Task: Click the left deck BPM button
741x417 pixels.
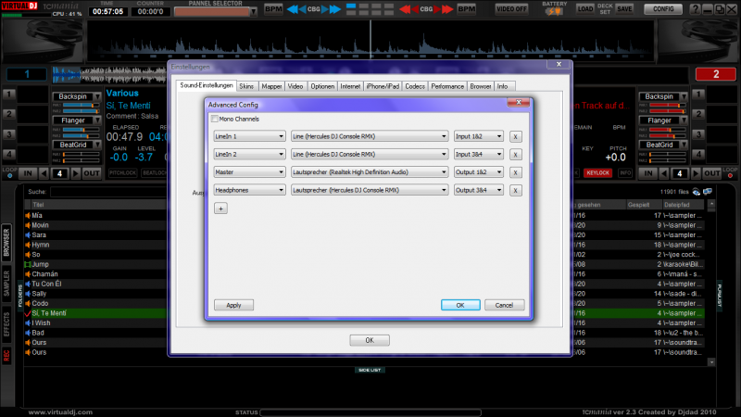Action: pos(273,9)
